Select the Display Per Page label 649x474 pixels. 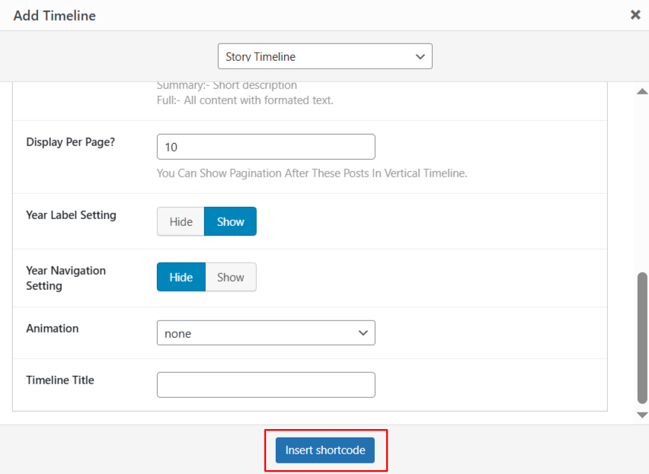point(71,142)
